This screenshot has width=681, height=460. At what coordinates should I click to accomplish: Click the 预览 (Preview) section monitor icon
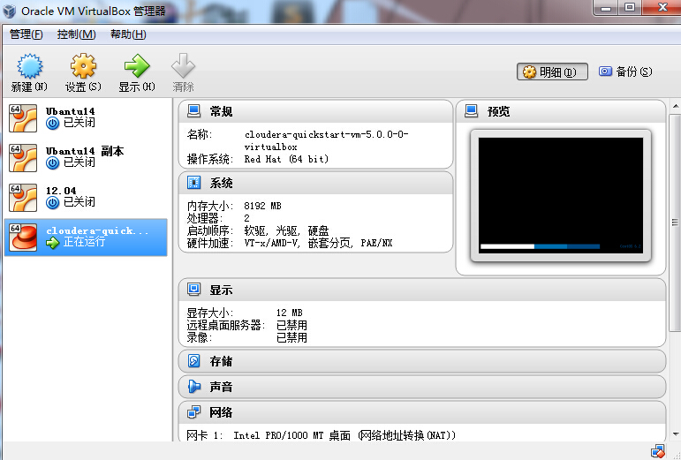pos(472,111)
